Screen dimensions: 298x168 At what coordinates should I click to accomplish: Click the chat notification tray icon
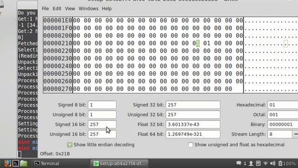(239, 163)
